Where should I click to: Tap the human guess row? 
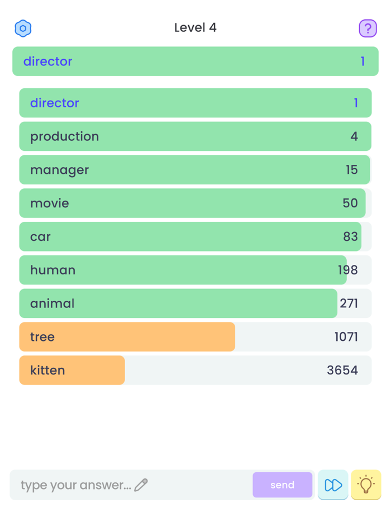tap(195, 270)
